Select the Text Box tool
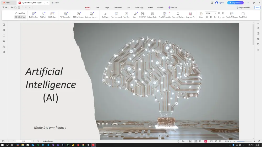The image size is (262, 147). 126,15
